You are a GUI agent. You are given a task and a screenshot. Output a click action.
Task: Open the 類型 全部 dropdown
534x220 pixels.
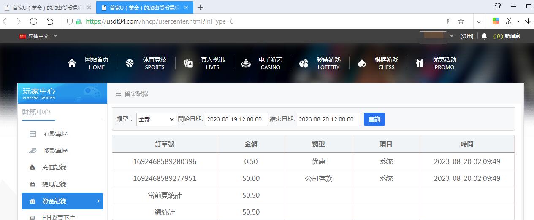(x=156, y=119)
